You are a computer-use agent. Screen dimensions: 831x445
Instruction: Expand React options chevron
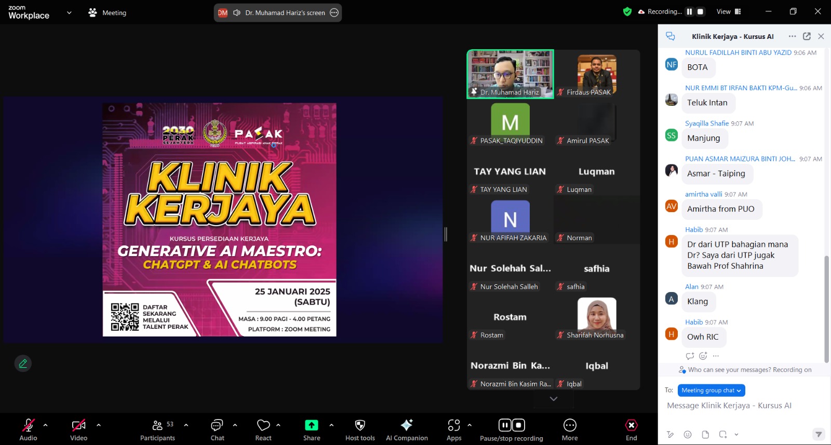[x=278, y=425]
